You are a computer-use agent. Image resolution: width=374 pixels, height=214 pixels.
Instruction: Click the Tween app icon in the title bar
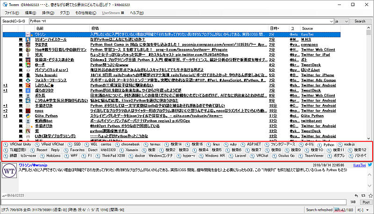(x=5, y=5)
